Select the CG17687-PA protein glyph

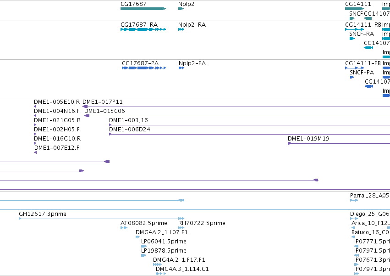(x=144, y=68)
